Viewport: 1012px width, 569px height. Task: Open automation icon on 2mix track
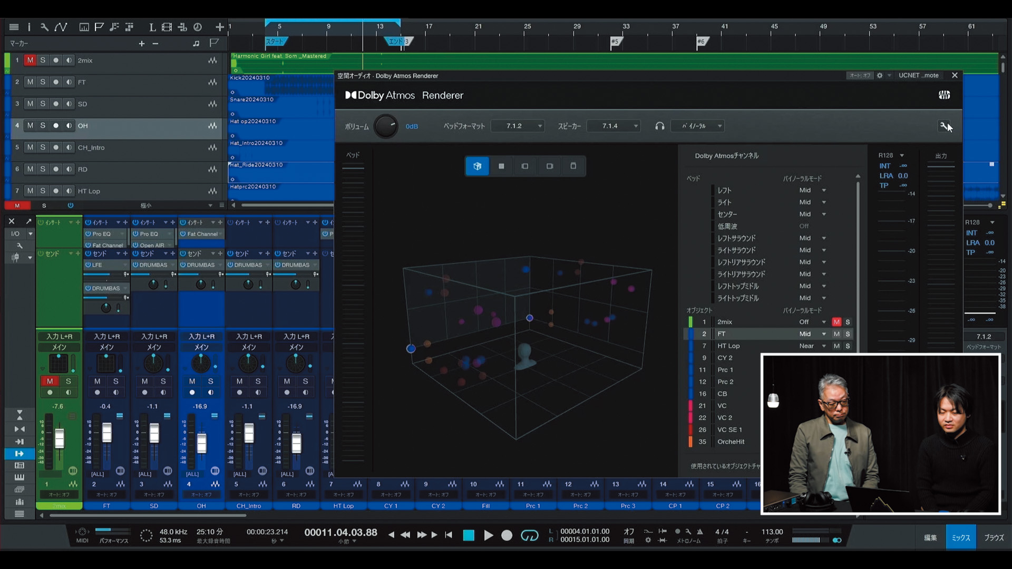click(212, 60)
